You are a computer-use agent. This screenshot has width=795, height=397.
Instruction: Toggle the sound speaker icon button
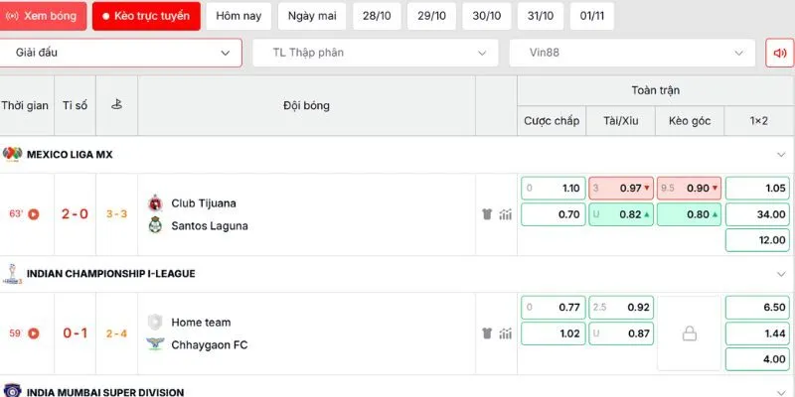pos(779,53)
